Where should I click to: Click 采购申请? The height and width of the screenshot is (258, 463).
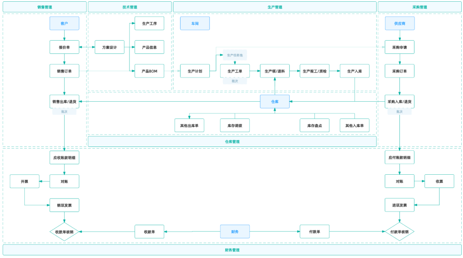pos(400,47)
